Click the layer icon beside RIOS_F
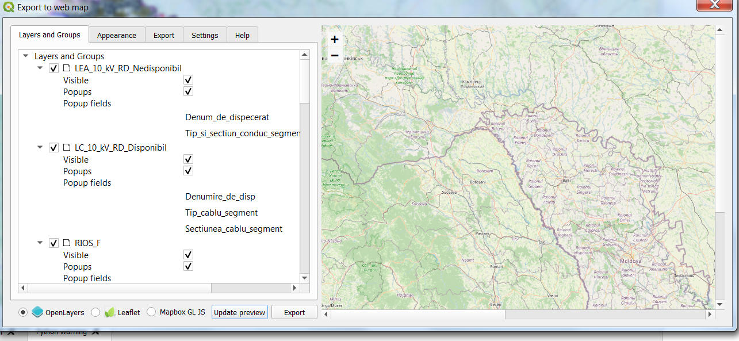 (x=67, y=243)
